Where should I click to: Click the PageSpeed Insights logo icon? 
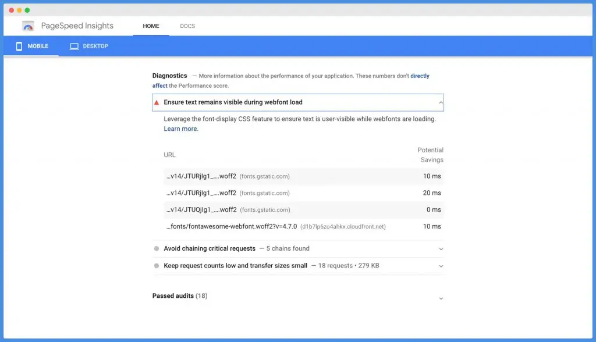28,26
